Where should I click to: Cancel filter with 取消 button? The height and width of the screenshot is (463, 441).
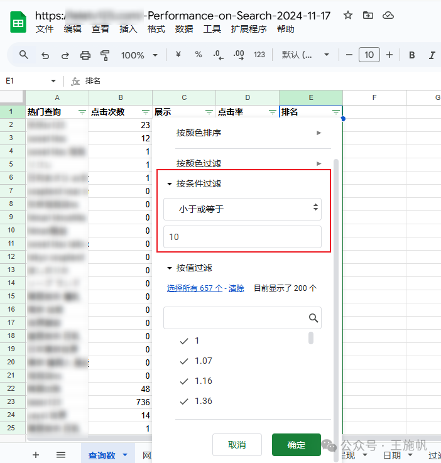237,445
